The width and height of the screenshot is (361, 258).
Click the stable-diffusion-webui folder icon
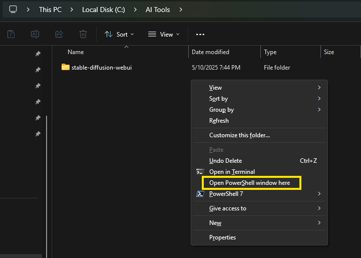(66, 67)
